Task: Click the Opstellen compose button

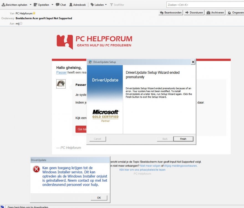Action: (41, 5)
